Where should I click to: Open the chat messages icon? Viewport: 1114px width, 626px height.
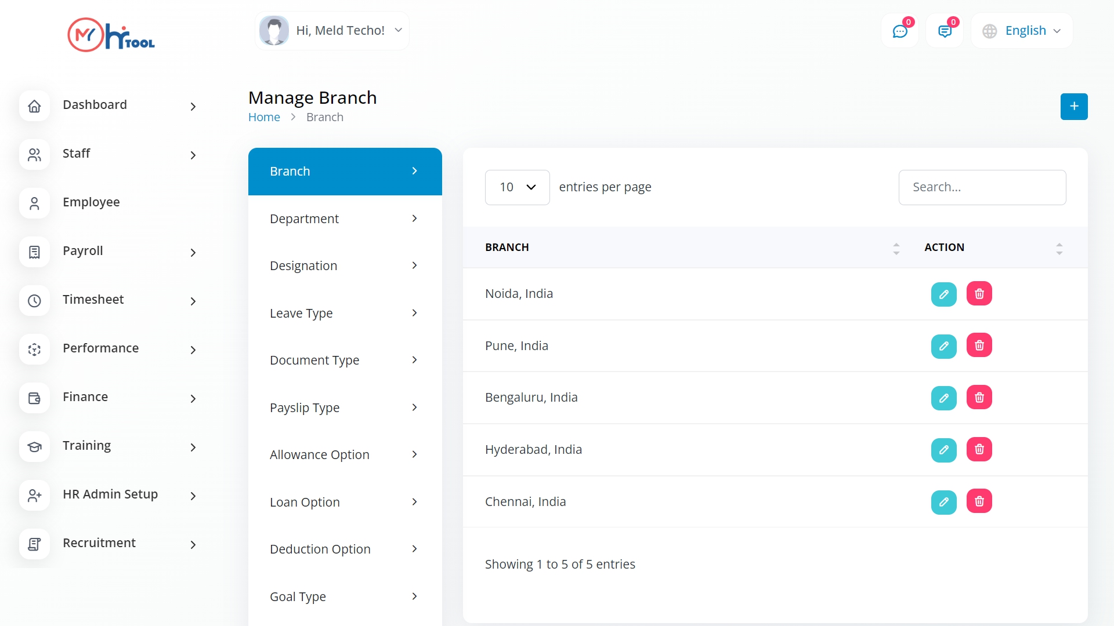[900, 30]
